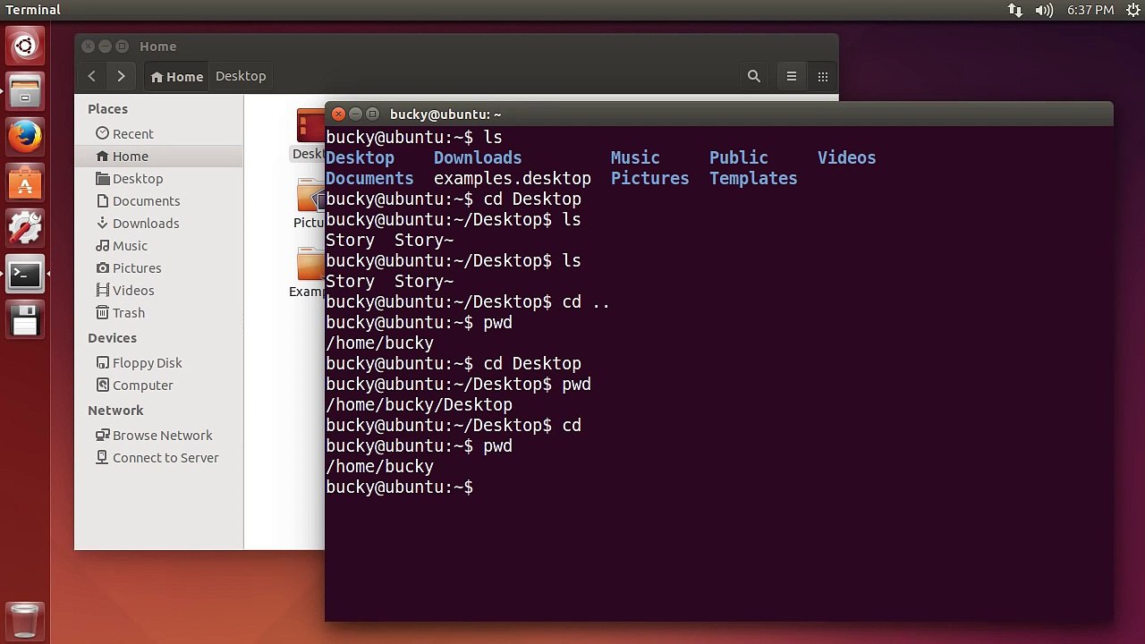Click search icon in Files toolbar
The height and width of the screenshot is (644, 1145).
click(x=754, y=76)
